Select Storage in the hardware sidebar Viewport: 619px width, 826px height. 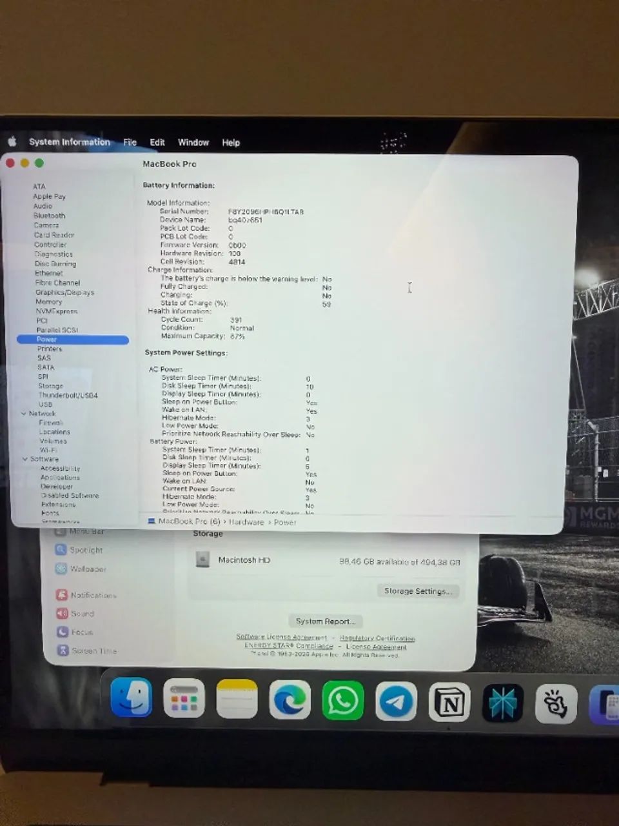tap(50, 386)
